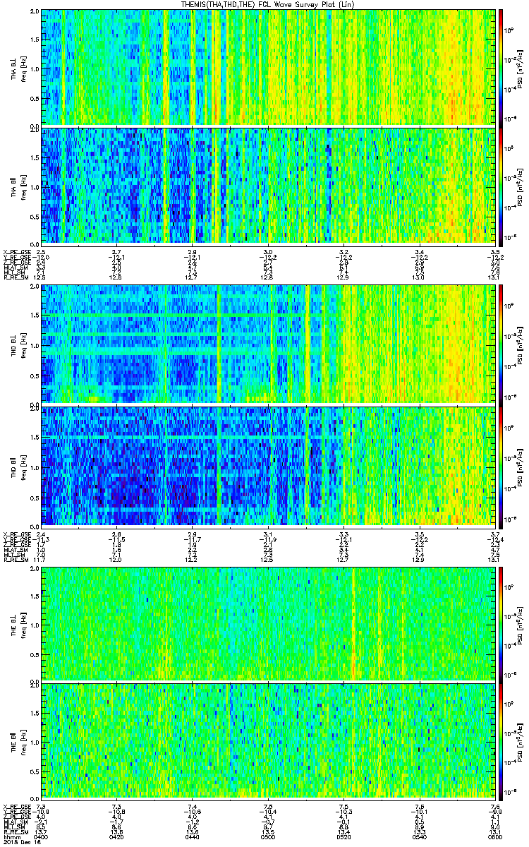
Task: Select the THD B⊥ spectrogram panel
Action: tap(267, 345)
